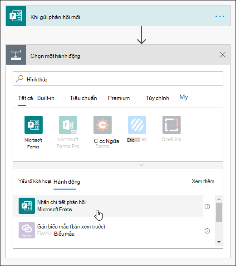This screenshot has height=266, width=236.
Task: Open the trigger's three-dot options menu
Action: point(220,16)
